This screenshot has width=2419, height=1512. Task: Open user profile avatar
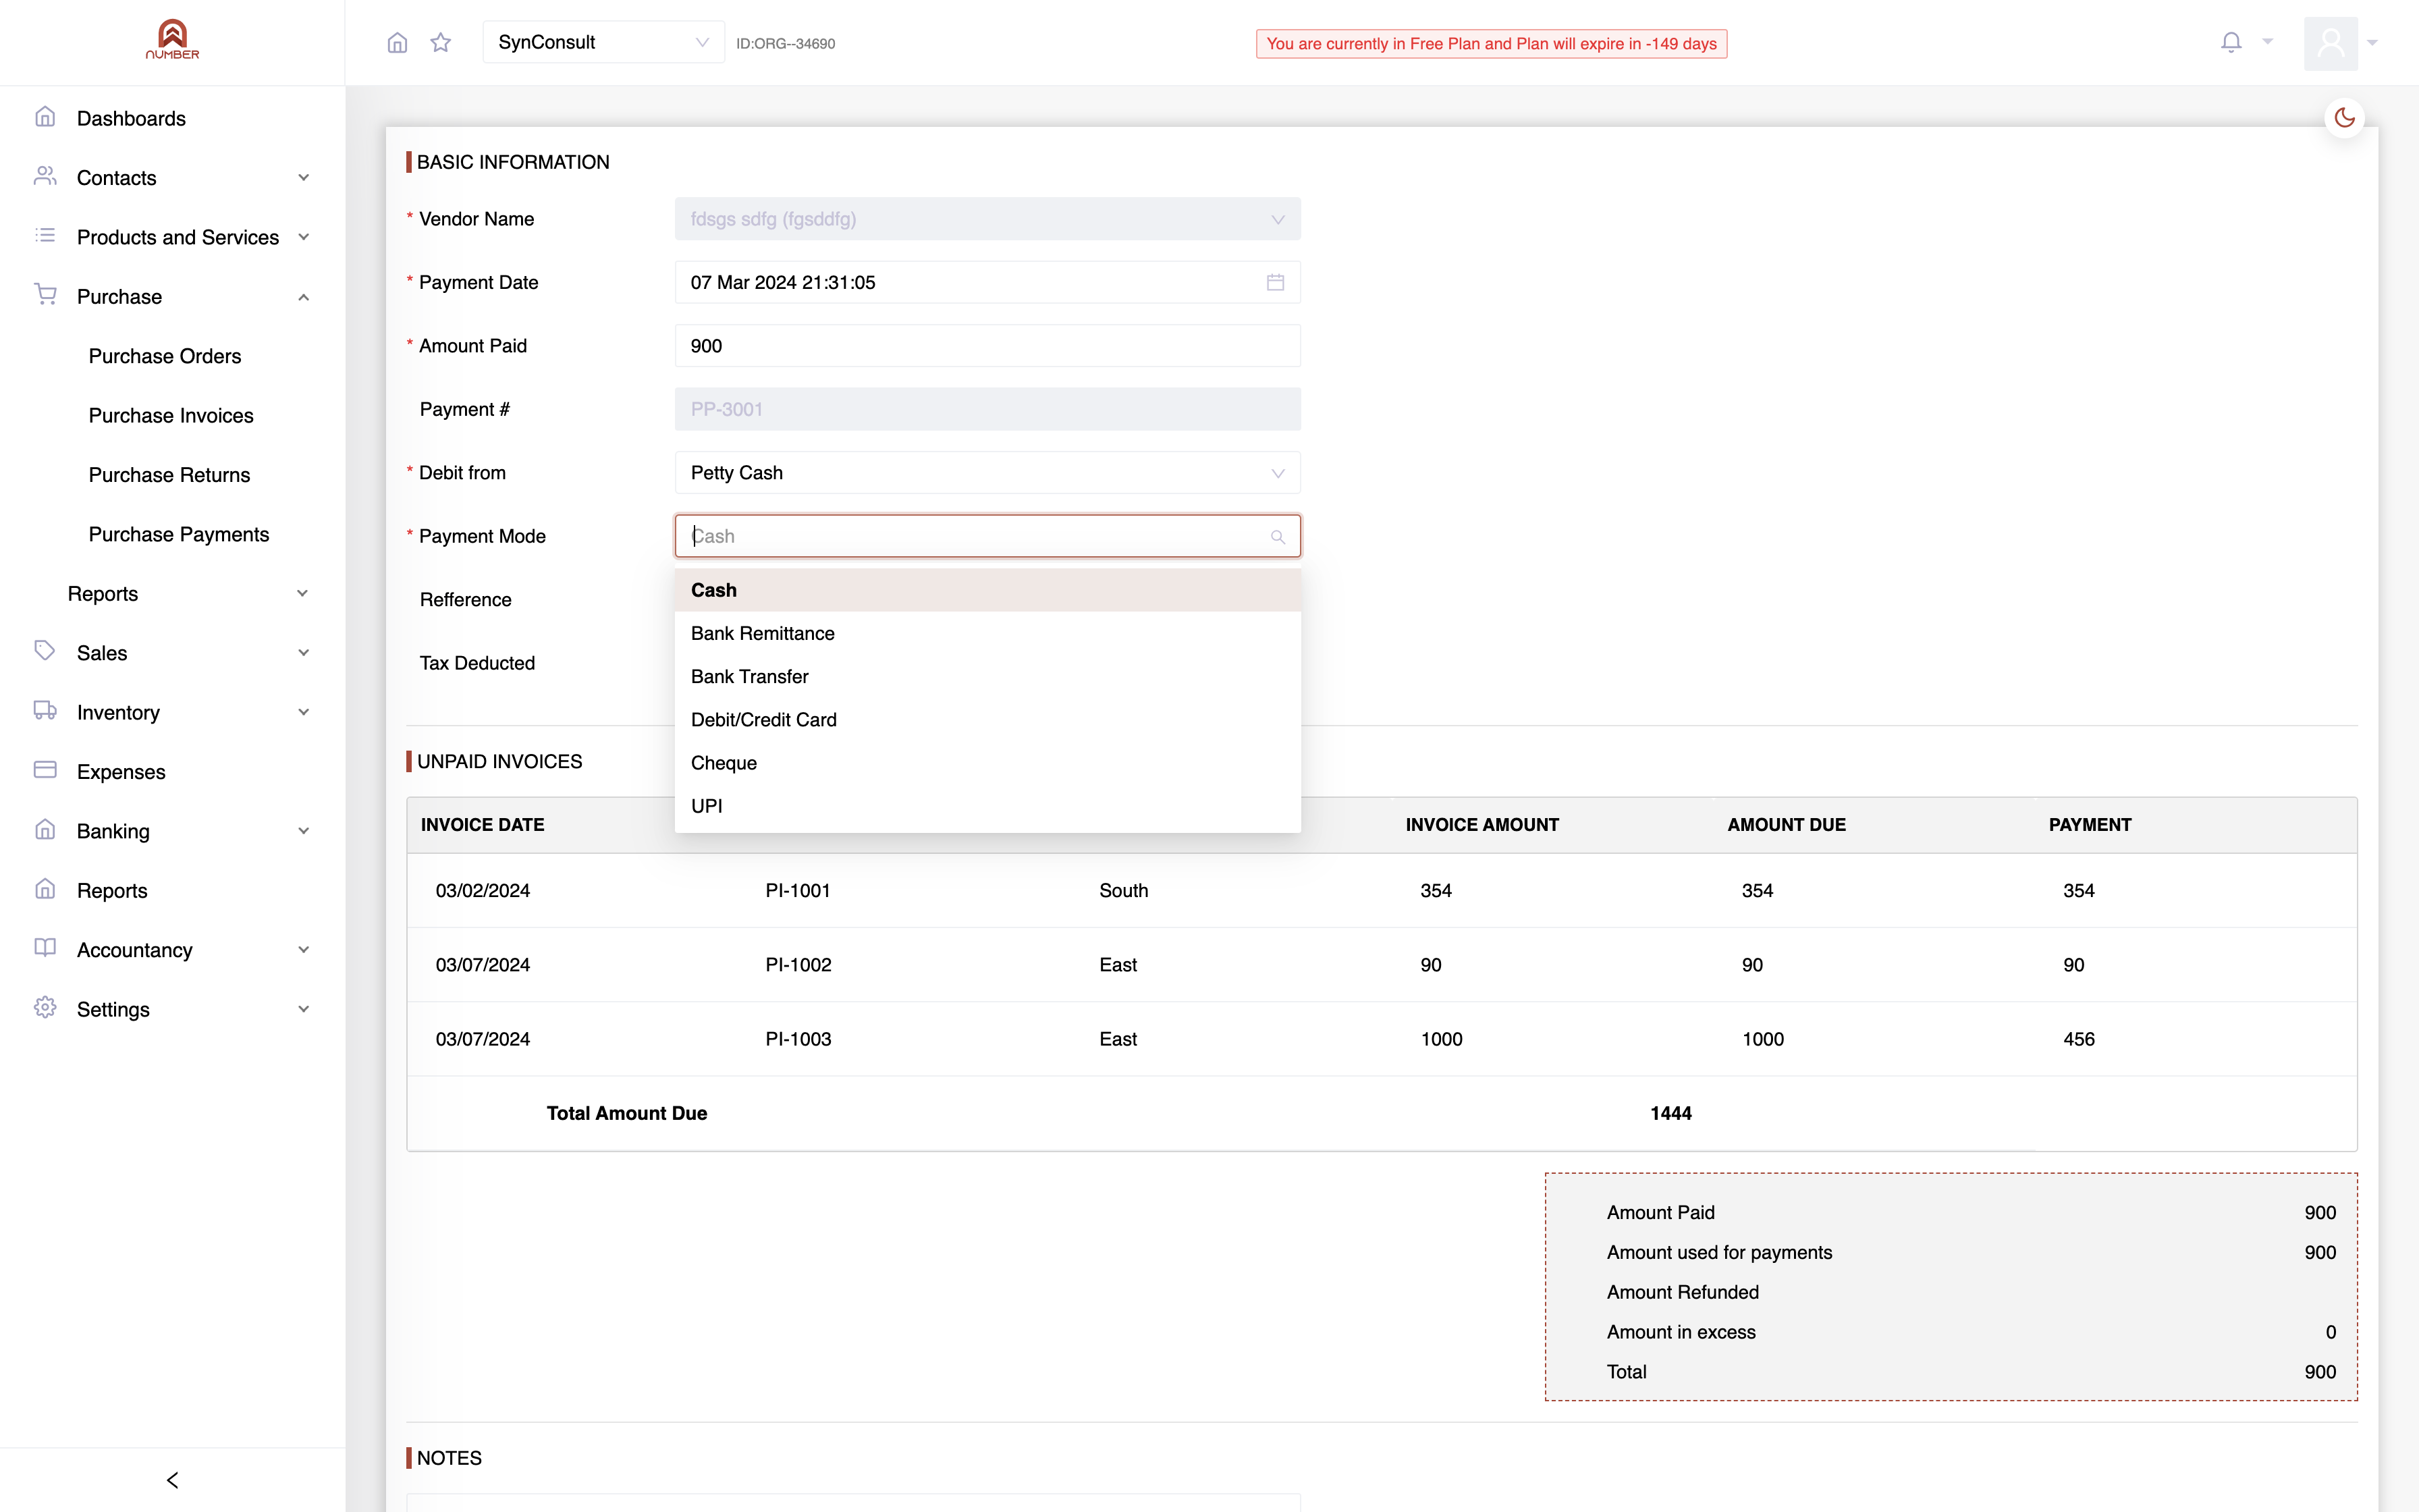[2330, 43]
